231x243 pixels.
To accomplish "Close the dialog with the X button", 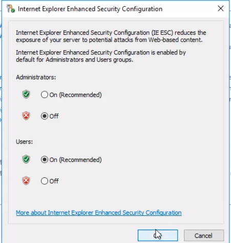I will [x=221, y=8].
